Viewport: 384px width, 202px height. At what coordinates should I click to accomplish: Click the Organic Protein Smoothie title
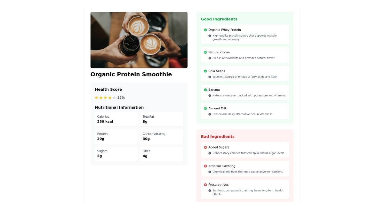pos(131,74)
